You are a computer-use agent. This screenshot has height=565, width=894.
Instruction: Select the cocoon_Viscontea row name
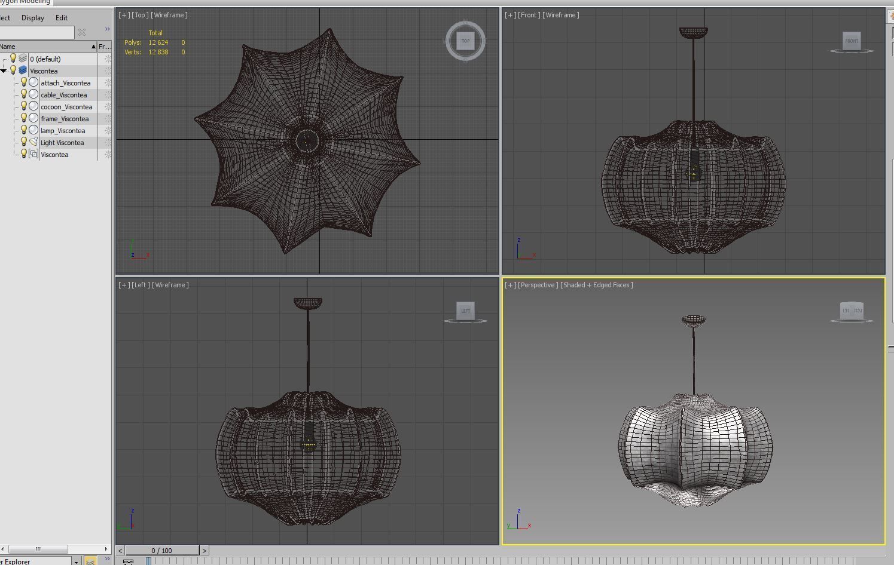[x=66, y=107]
